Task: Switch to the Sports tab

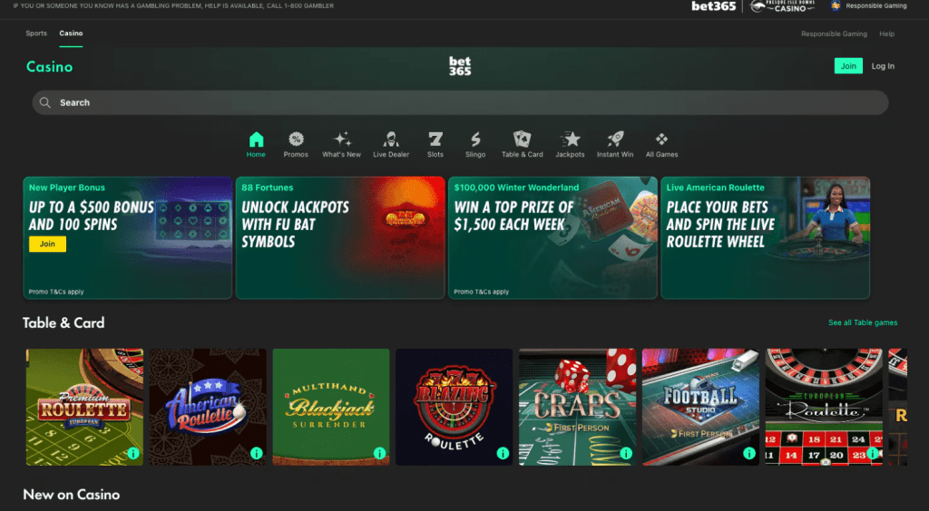Action: click(36, 34)
